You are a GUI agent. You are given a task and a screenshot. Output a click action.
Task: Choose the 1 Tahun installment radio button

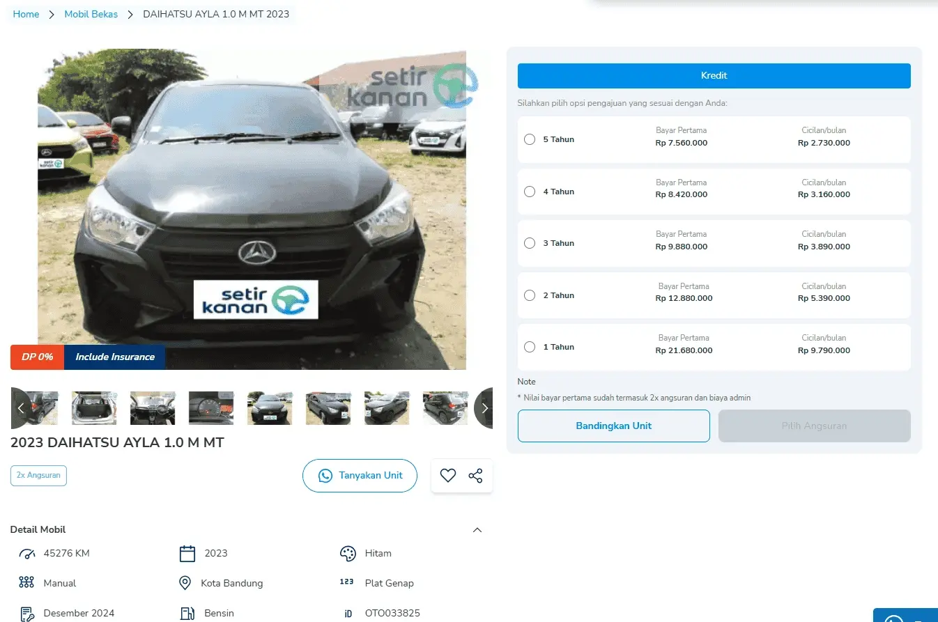coord(530,347)
